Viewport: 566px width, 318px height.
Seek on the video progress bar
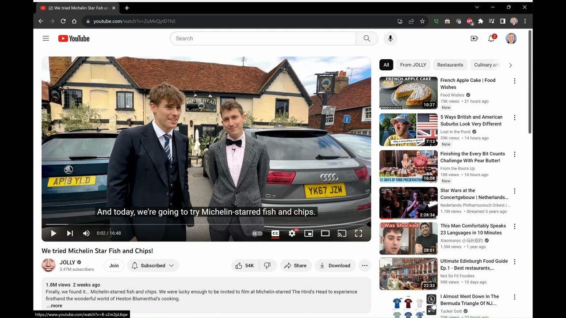(x=206, y=224)
